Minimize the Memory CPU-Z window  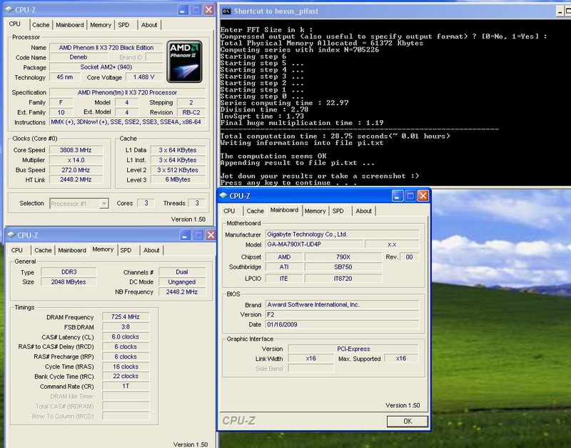[185, 235]
